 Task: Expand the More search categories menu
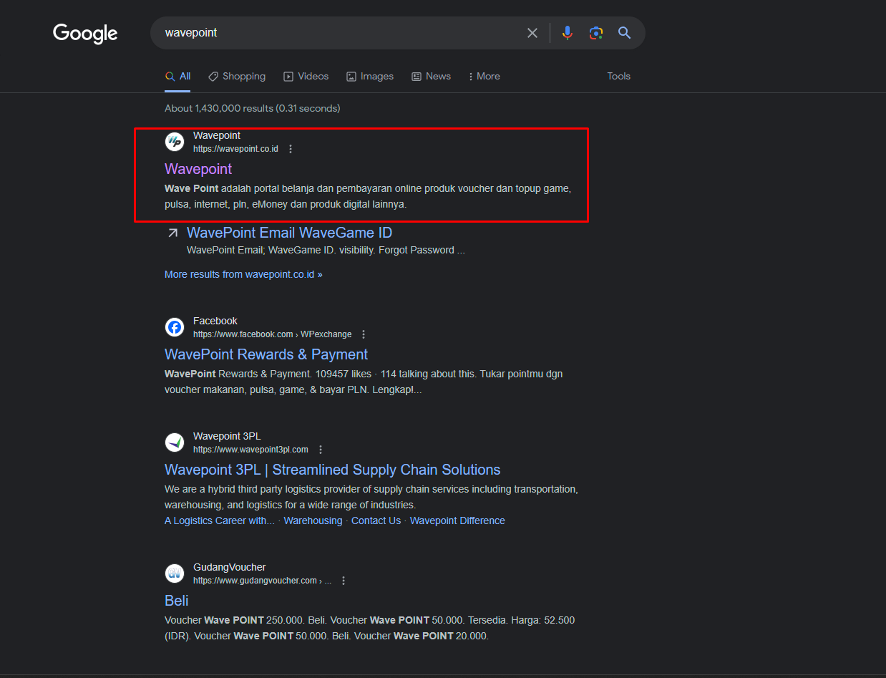[x=485, y=77]
